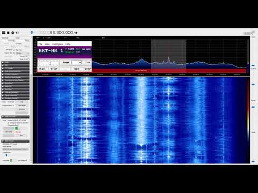This screenshot has height=193, width=258.
Task: Collapse the Audio Recorder panel header
Action: 16,117
